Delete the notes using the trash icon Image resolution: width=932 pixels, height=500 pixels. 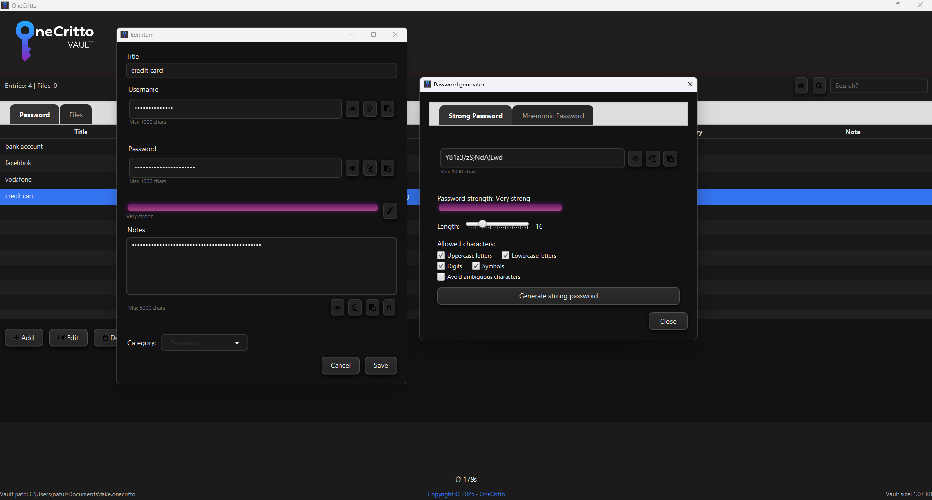pos(389,308)
